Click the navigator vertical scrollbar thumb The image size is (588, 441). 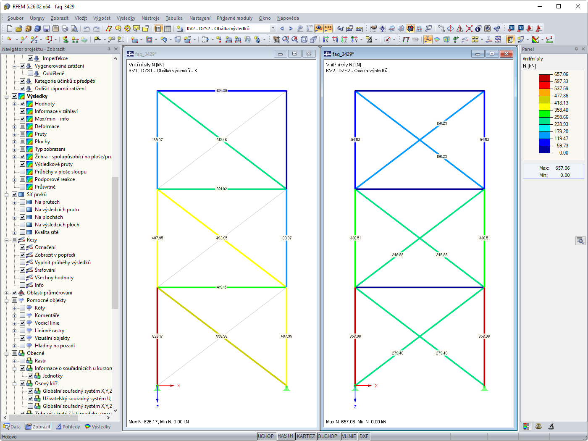pyautogui.click(x=115, y=243)
